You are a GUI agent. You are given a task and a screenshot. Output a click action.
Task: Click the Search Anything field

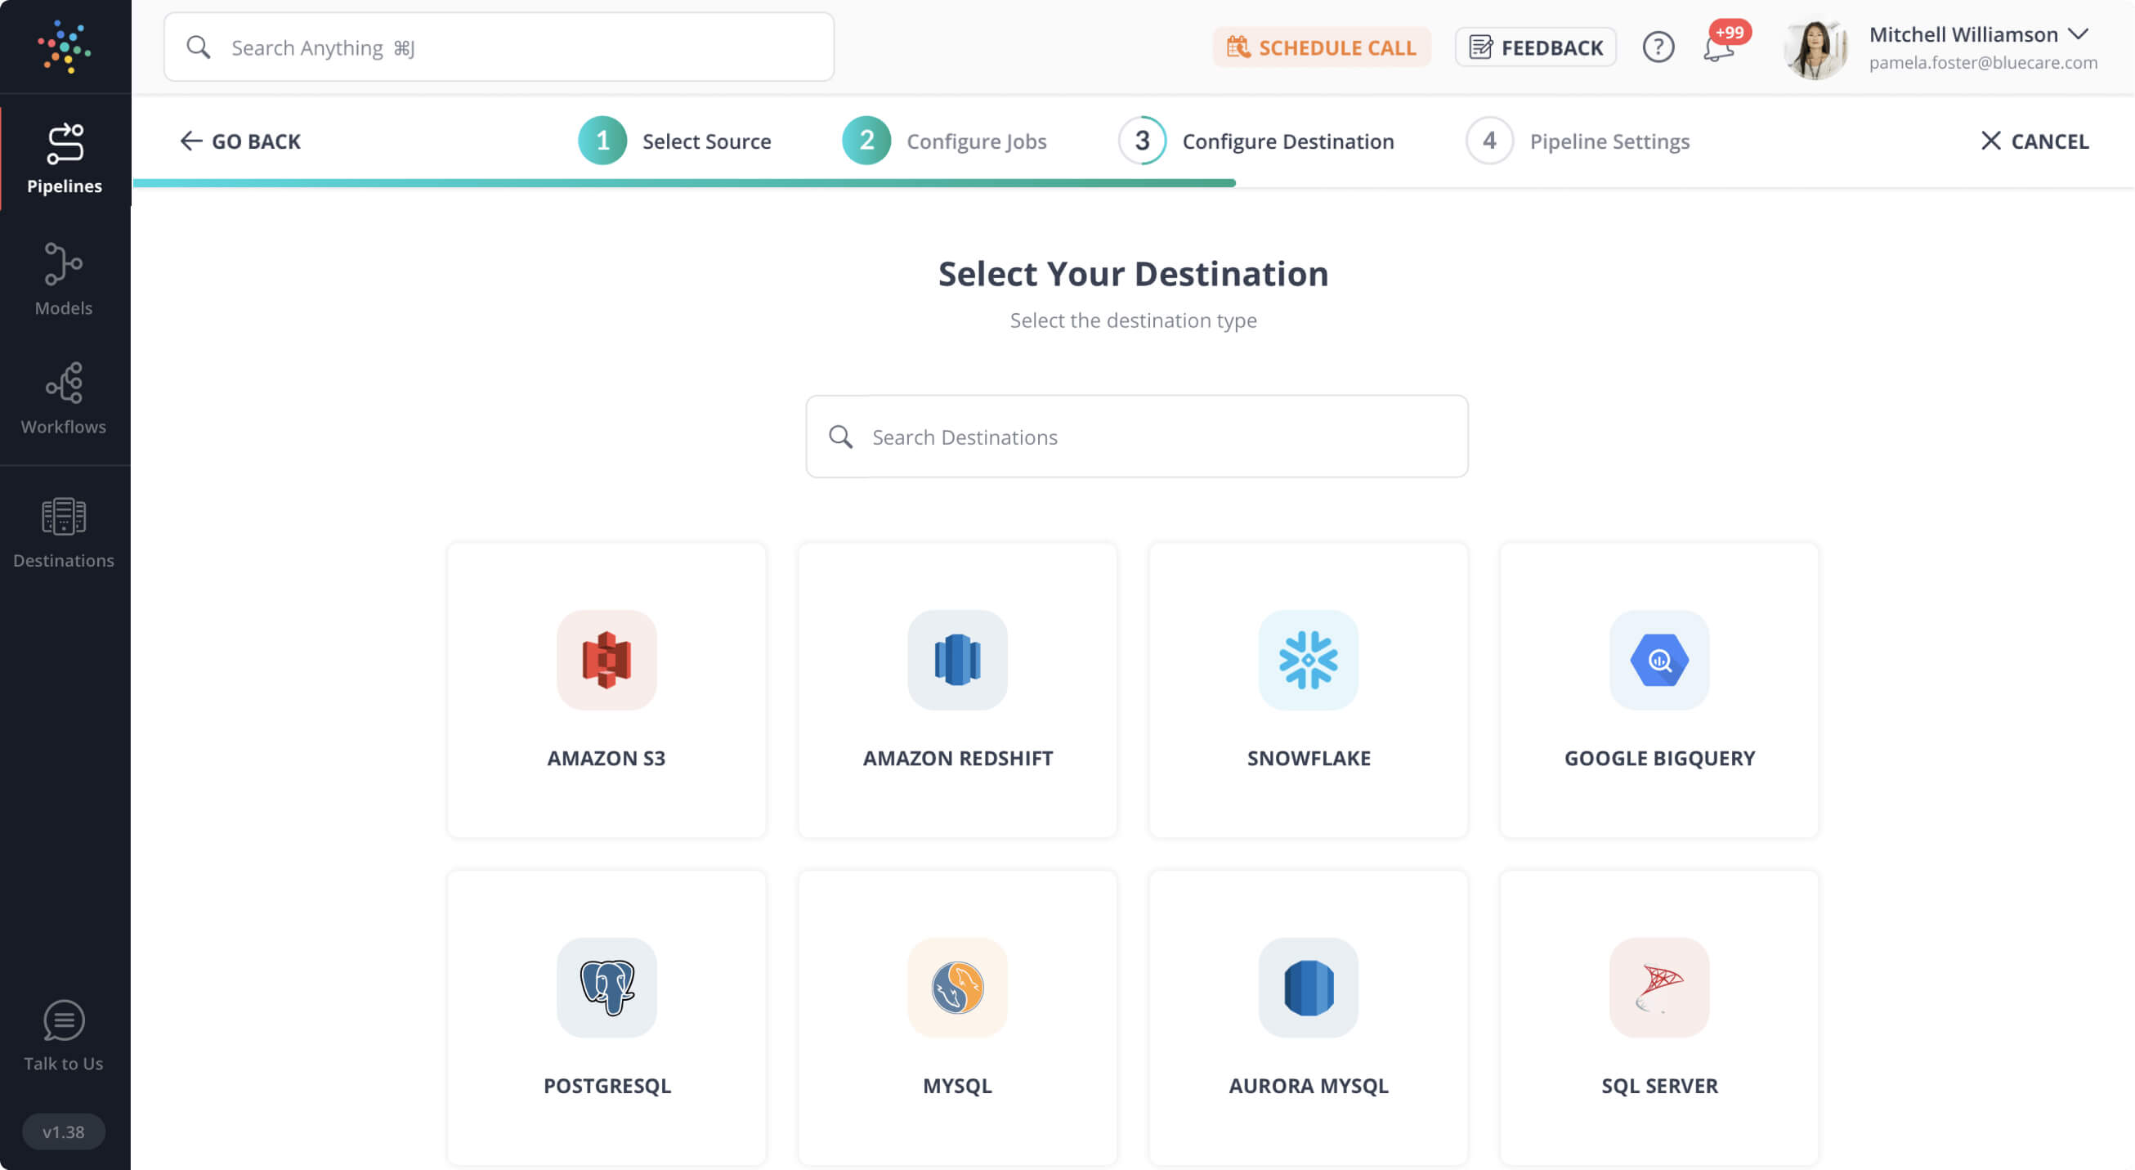pyautogui.click(x=499, y=47)
